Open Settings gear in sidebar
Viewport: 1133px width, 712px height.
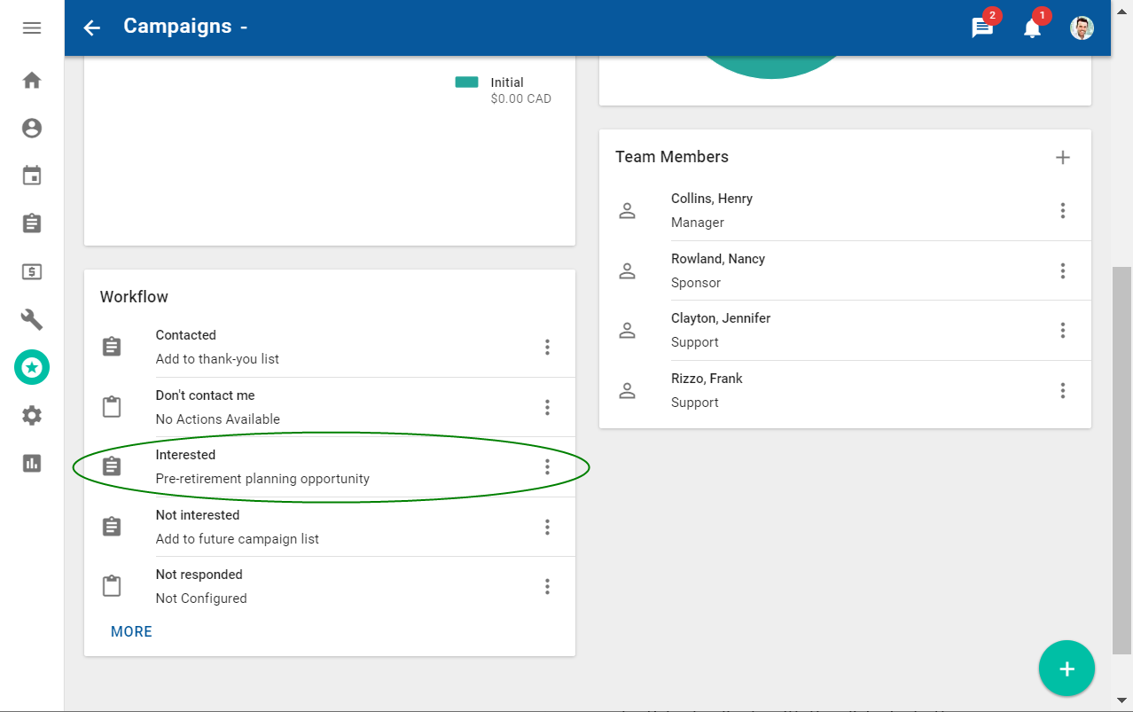(x=32, y=415)
